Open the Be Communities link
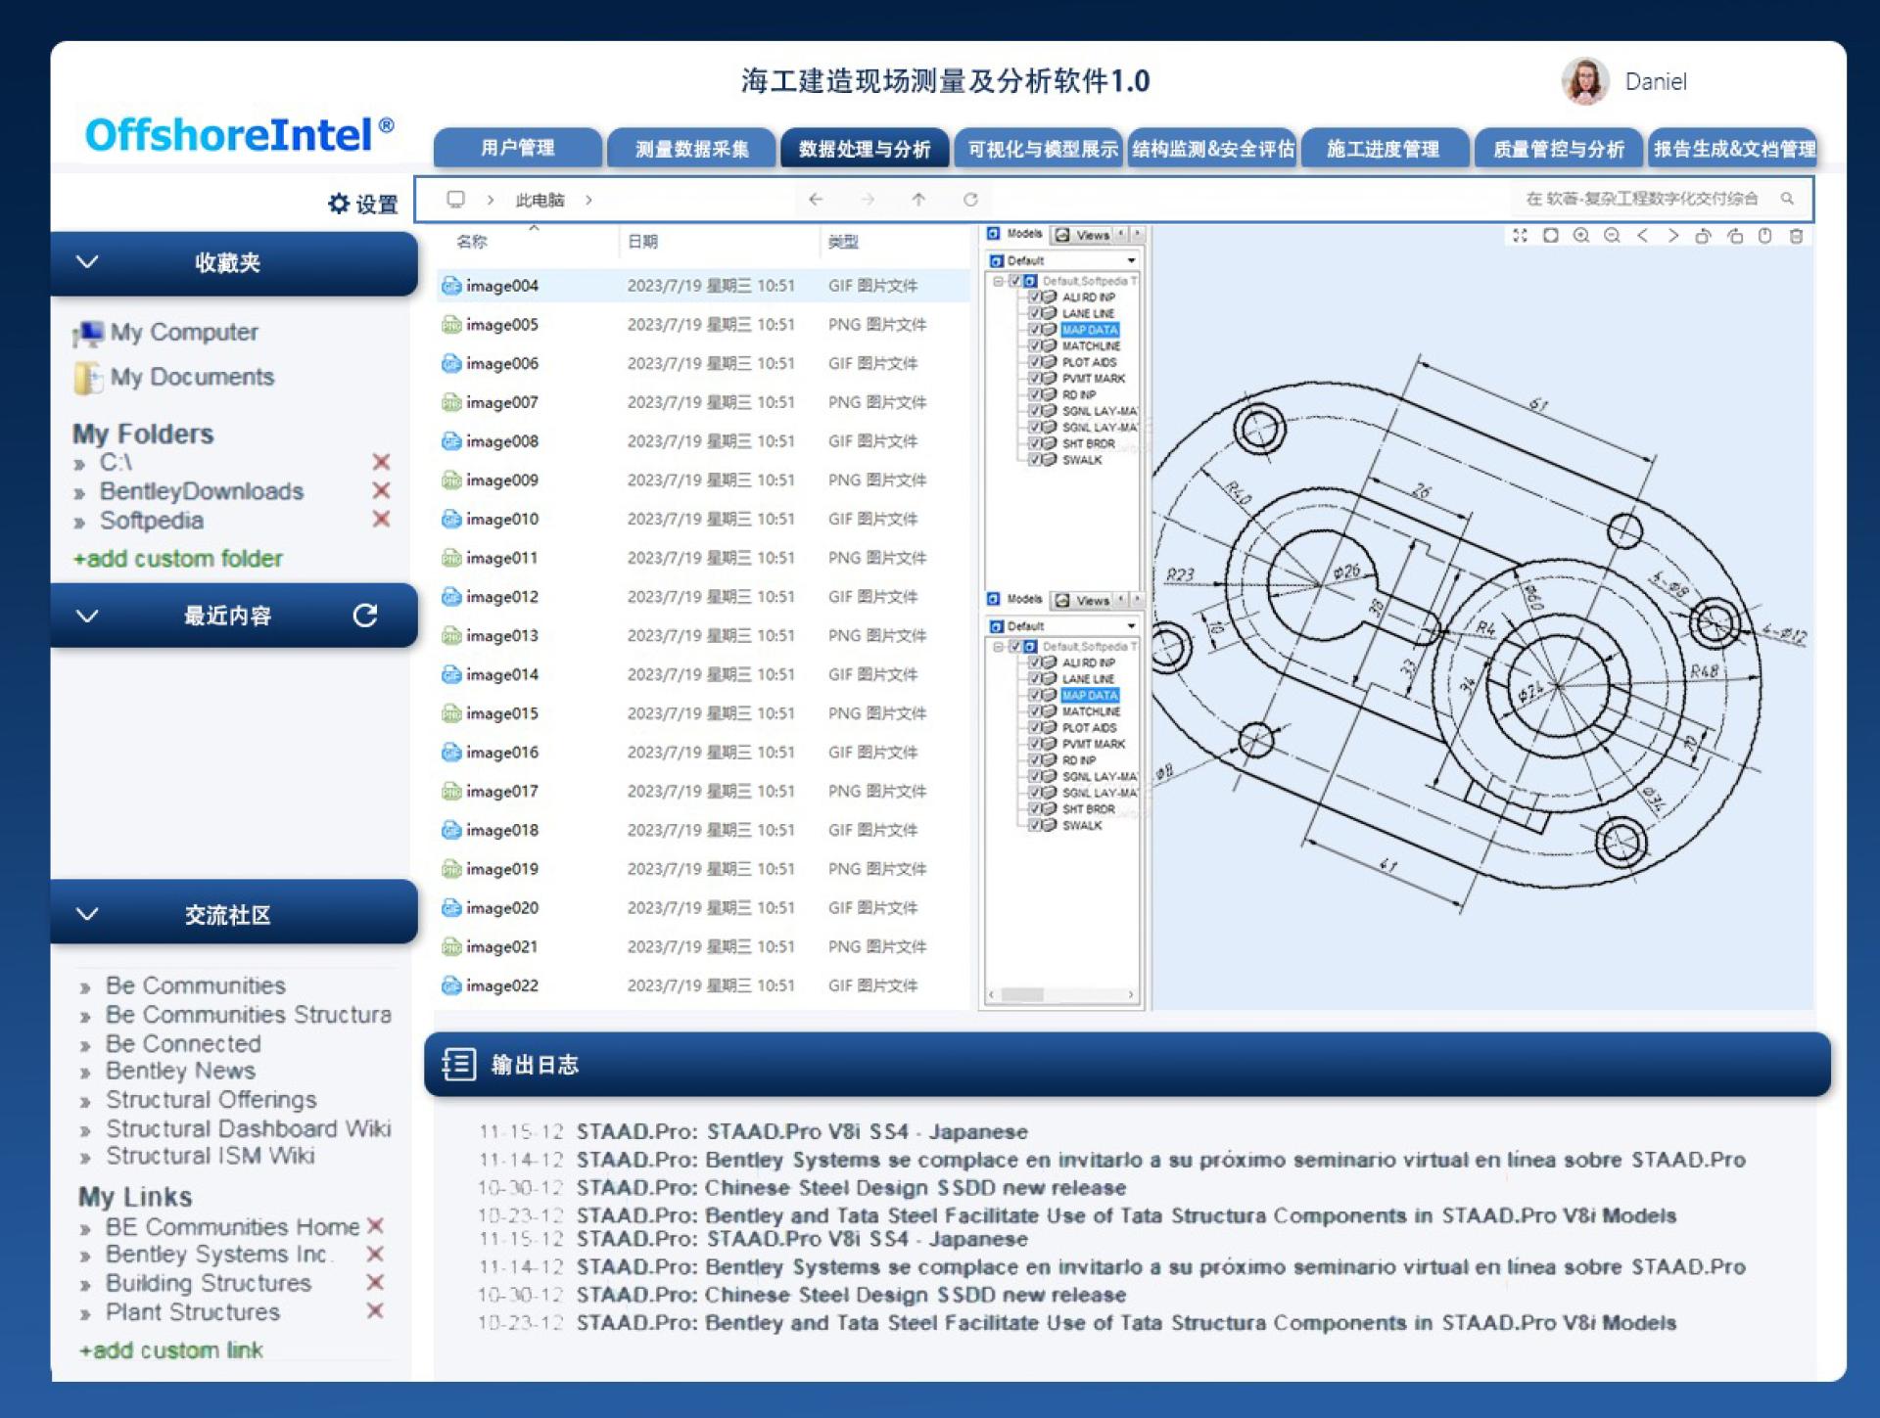Viewport: 1880px width, 1418px height. point(196,985)
